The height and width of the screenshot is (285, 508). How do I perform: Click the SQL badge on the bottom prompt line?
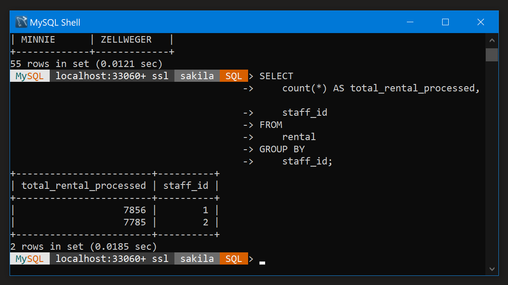(x=234, y=258)
